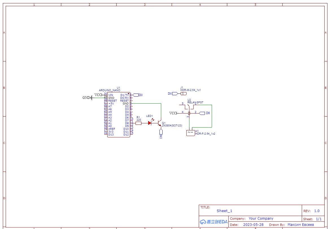The height and width of the screenshot is (229, 330).
Task: Click the R1 220 resistor symbol
Action: pos(138,123)
